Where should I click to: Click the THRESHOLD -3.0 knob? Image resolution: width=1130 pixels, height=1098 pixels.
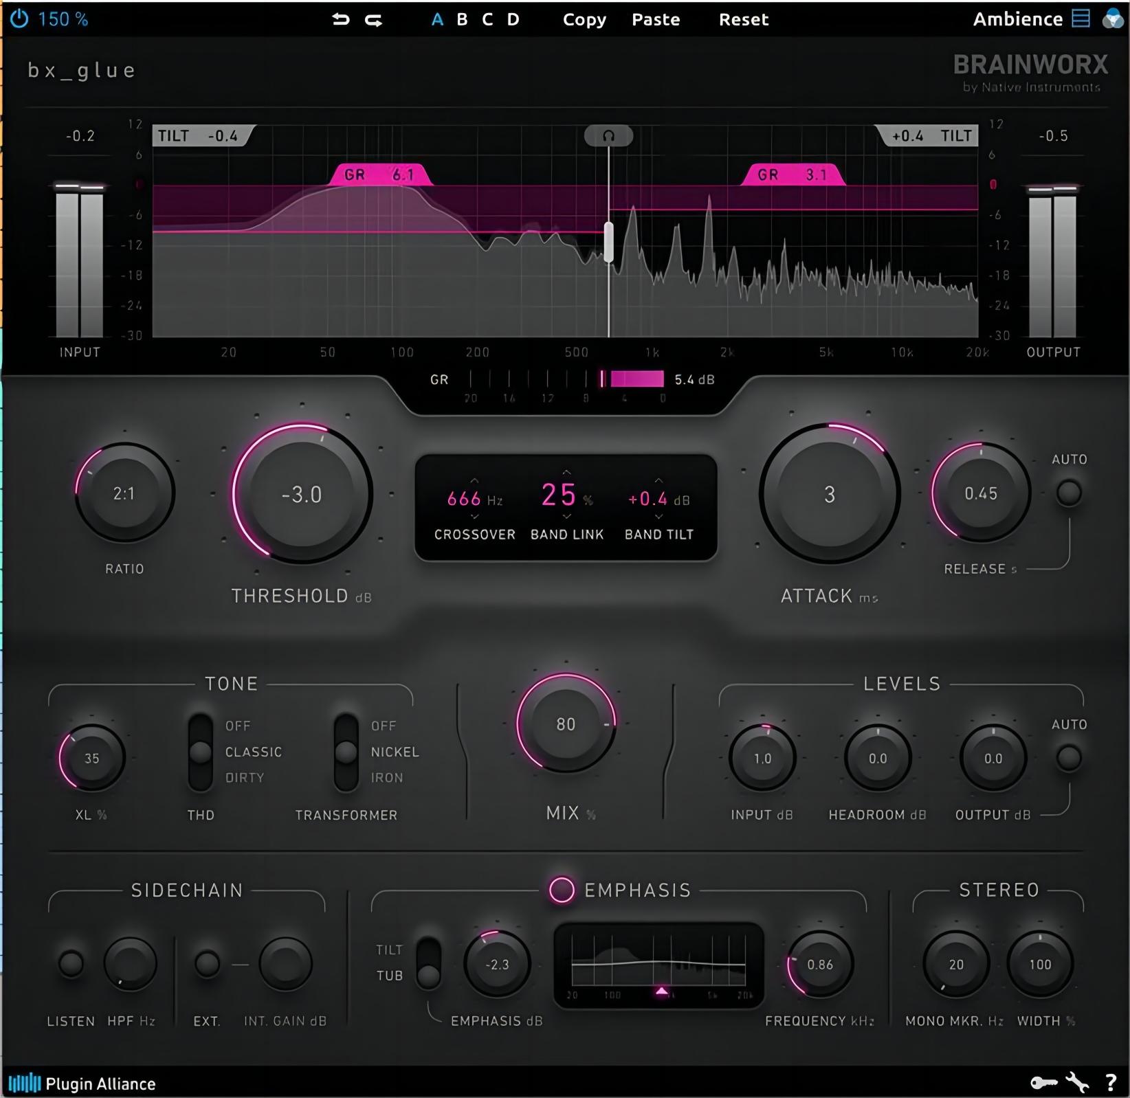coord(302,493)
